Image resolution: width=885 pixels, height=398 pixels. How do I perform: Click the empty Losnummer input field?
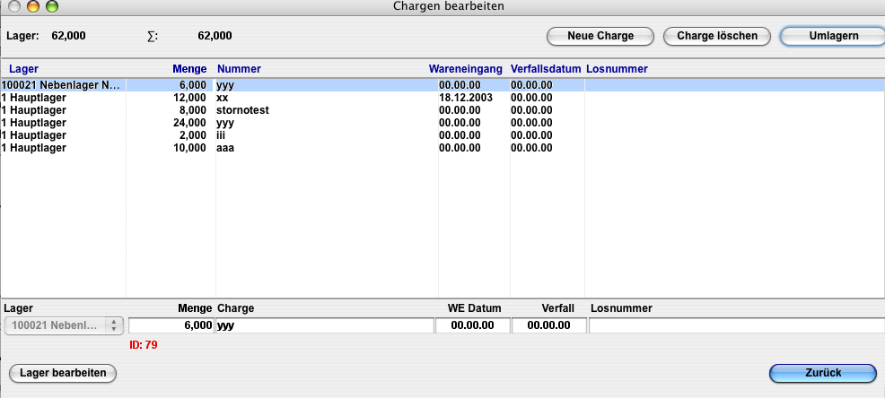coord(736,325)
